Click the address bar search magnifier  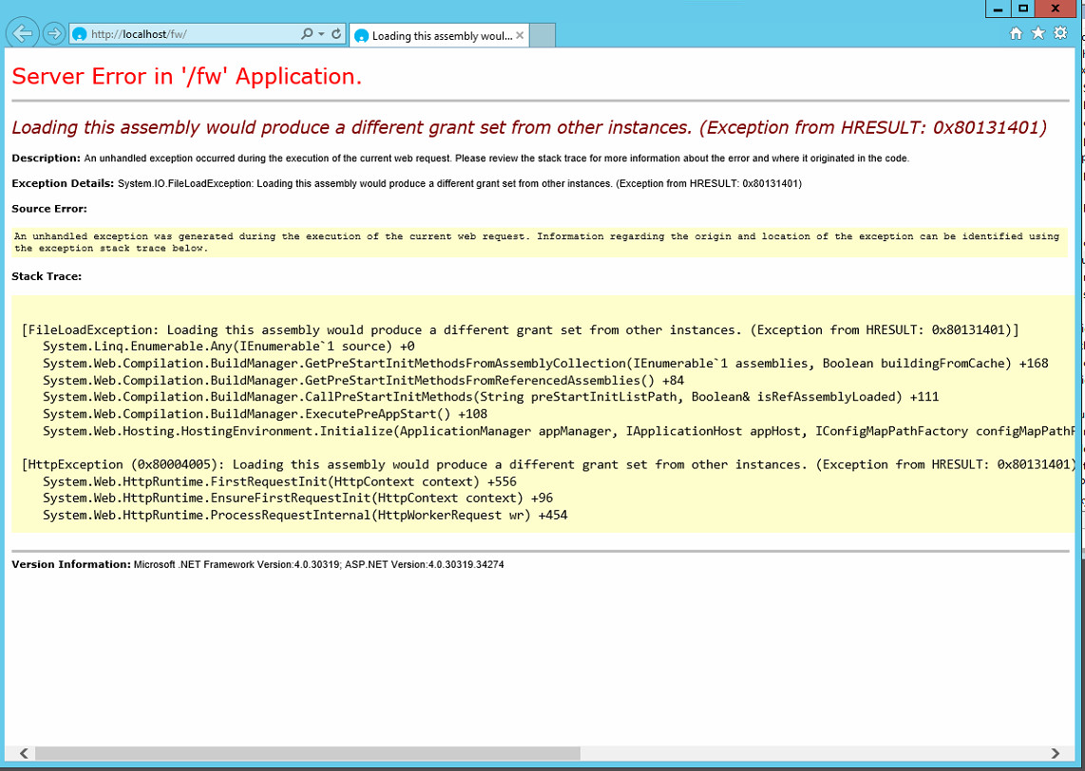[306, 34]
